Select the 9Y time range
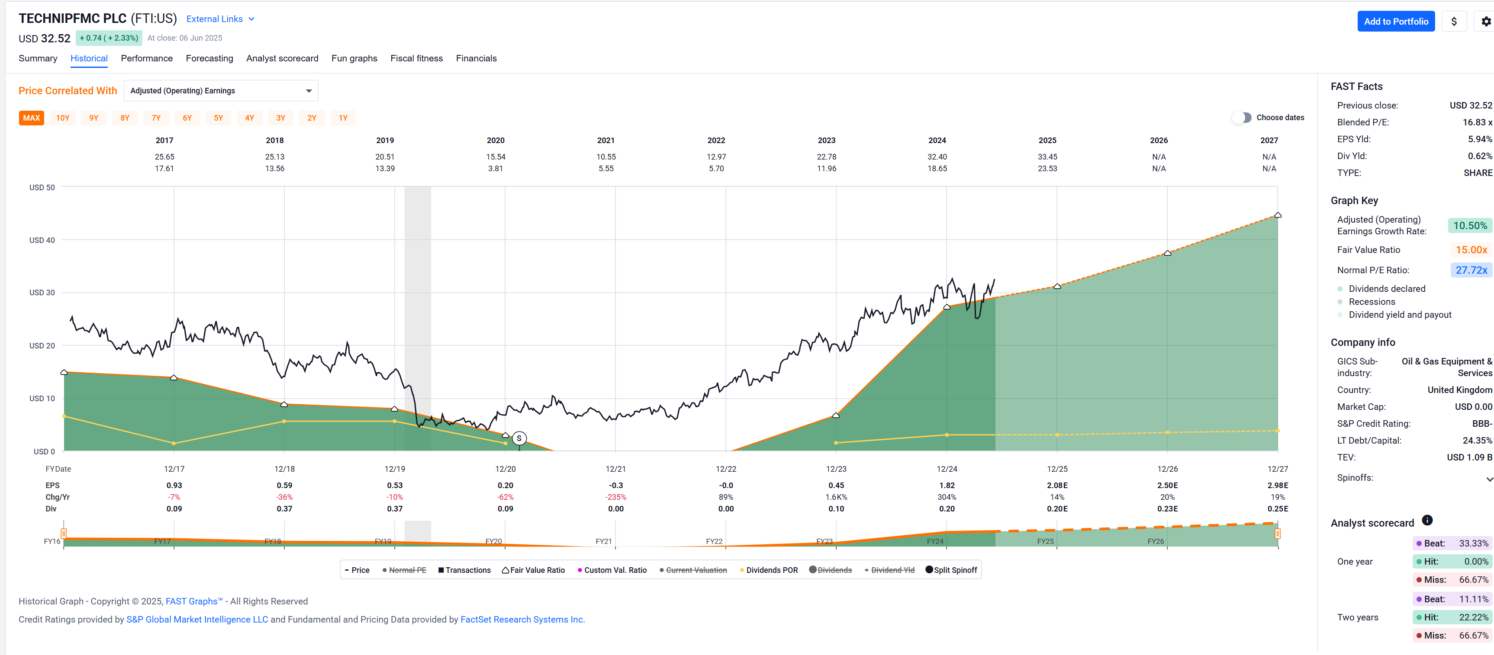The height and width of the screenshot is (655, 1494). 94,118
